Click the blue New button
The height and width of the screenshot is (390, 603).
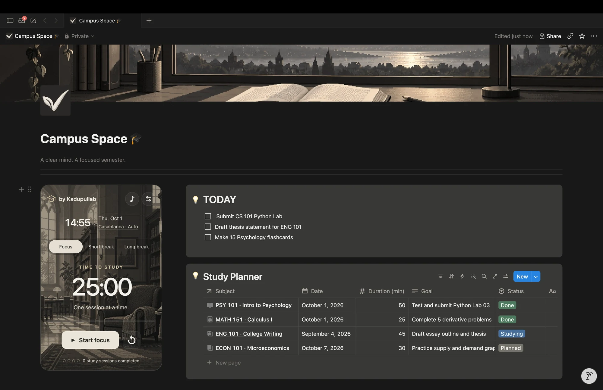coord(522,276)
